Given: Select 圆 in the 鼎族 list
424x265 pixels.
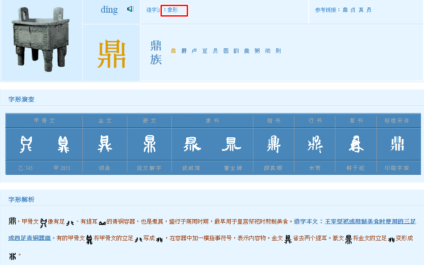Looking at the screenshot, I should coord(226,51).
